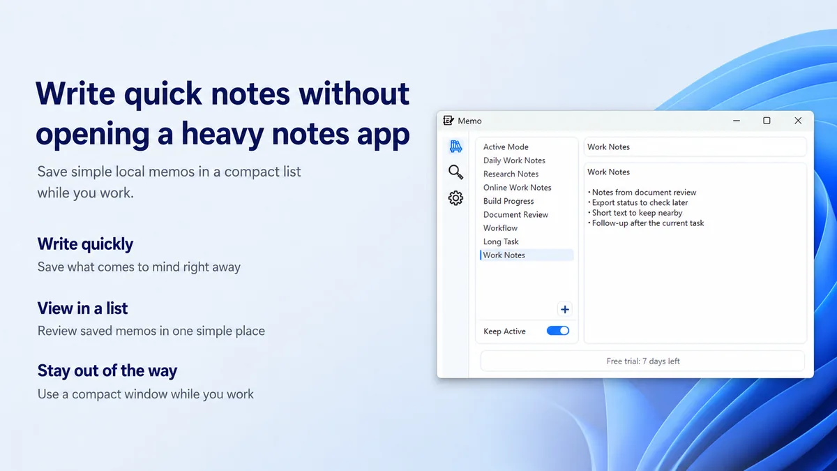Click the Free trial: 7 days left bar

pos(642,361)
